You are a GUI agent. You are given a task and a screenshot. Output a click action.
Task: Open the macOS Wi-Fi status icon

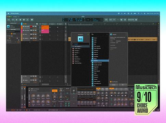pyautogui.click(x=139, y=13)
